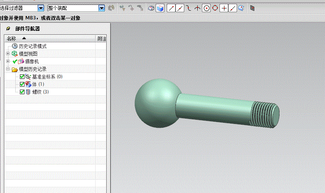Uncheck the 基准坐标系 (0) checkbox

click(x=22, y=77)
